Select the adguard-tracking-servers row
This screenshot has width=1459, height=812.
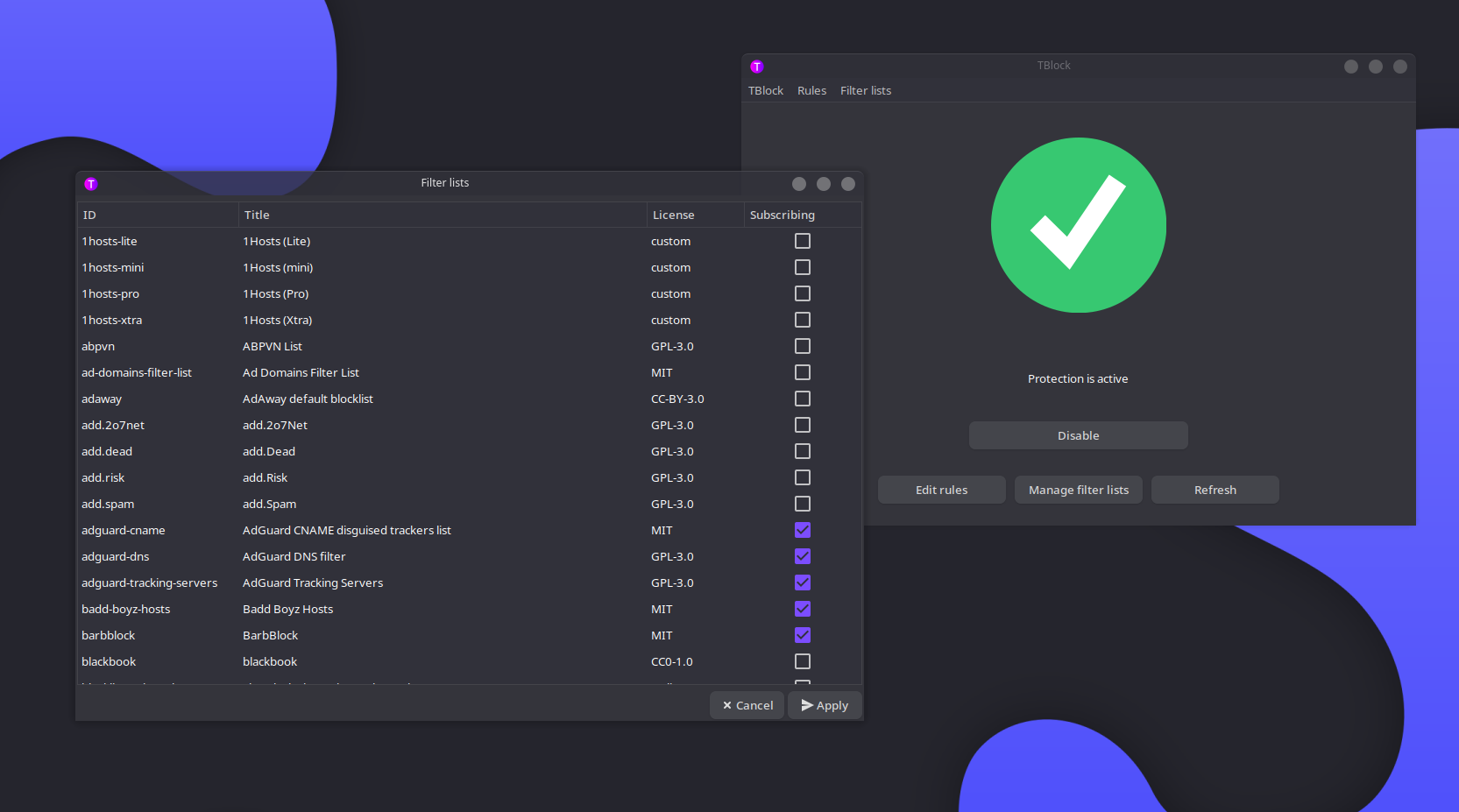pos(149,583)
